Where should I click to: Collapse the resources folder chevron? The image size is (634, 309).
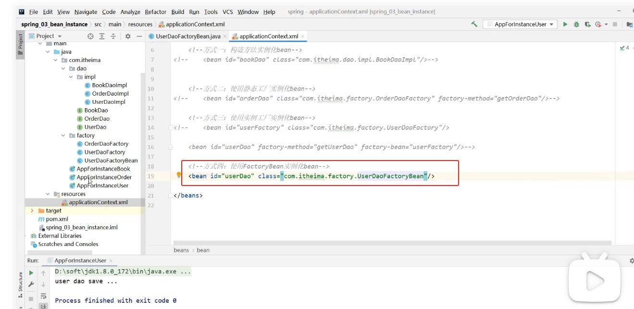[x=48, y=194]
